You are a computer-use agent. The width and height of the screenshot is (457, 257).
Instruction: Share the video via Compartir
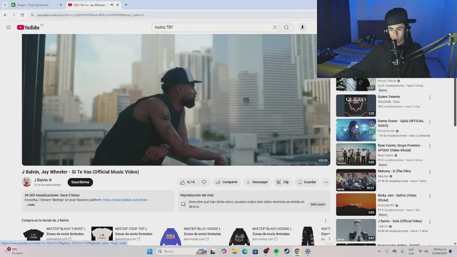(226, 182)
